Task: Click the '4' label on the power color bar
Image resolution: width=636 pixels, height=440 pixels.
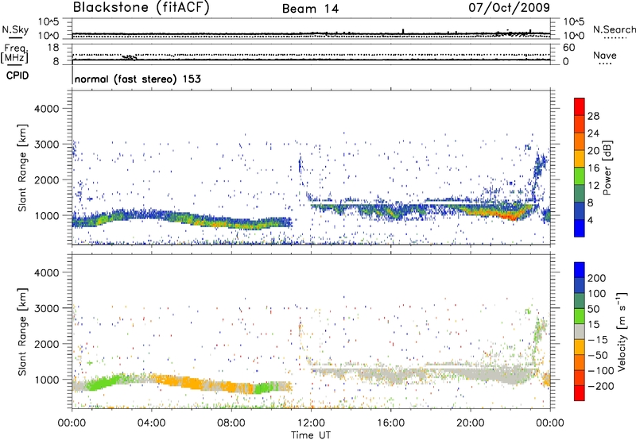Action: click(590, 220)
